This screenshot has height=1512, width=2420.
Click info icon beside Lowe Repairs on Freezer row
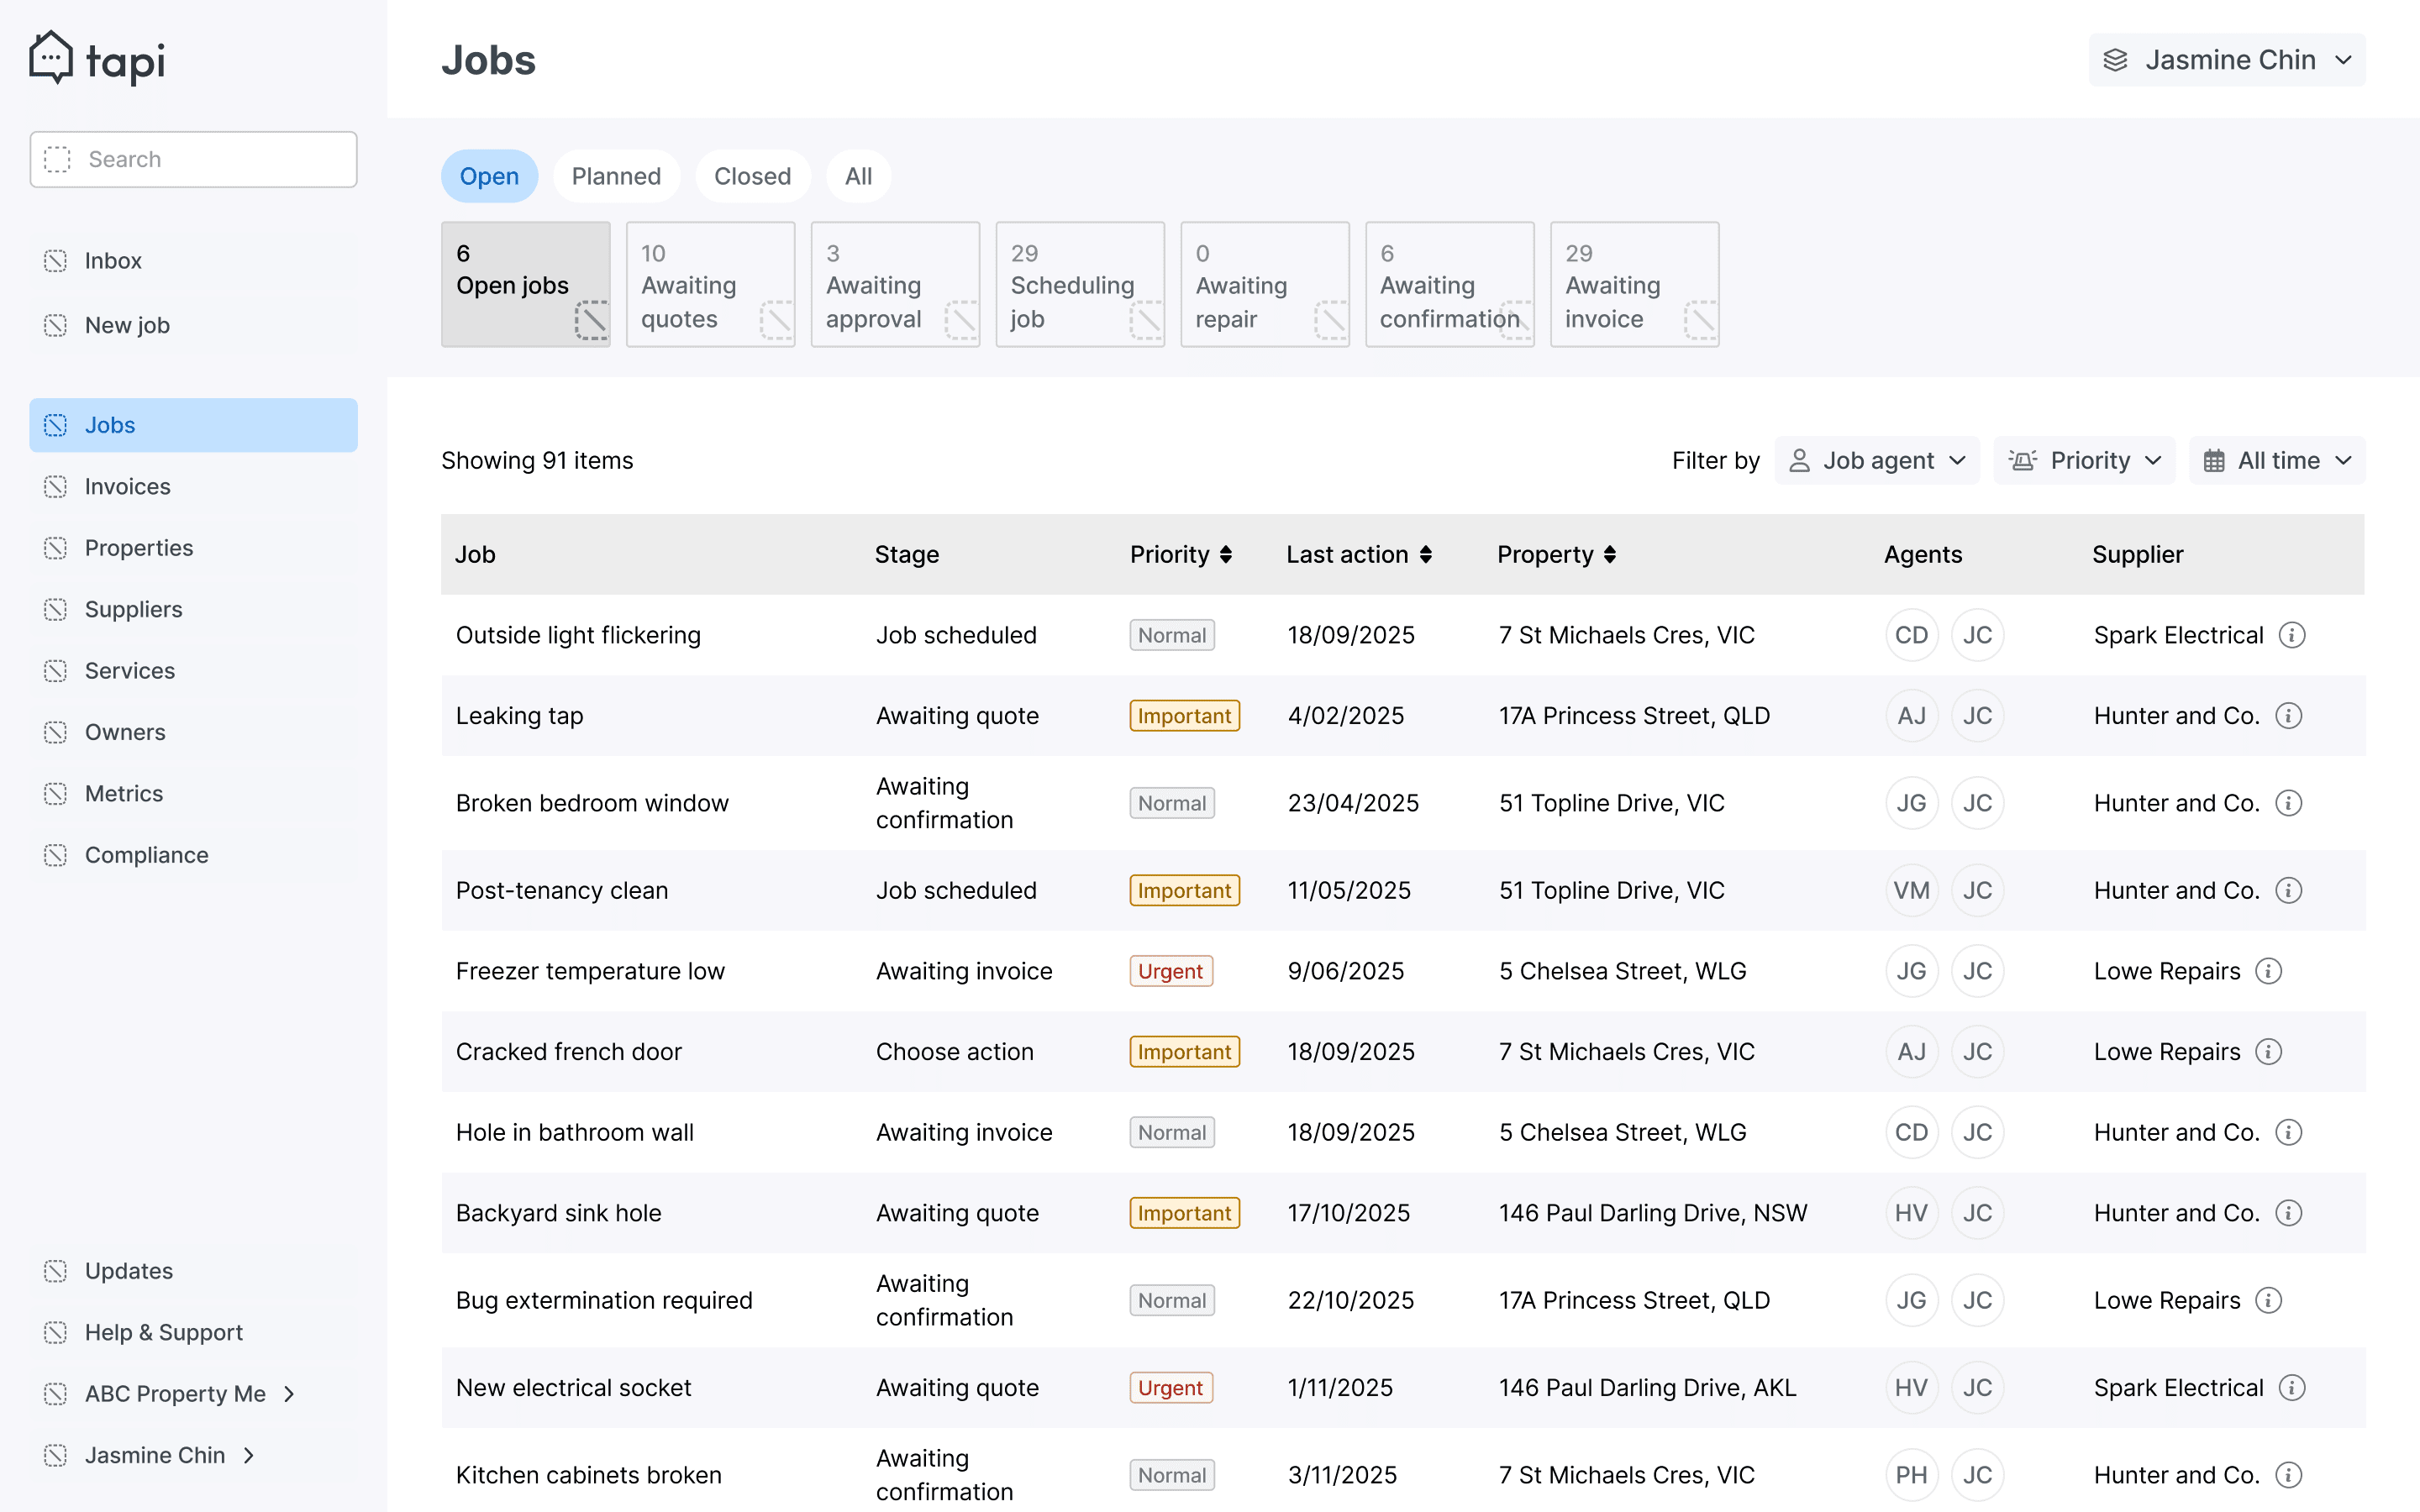tap(2268, 971)
